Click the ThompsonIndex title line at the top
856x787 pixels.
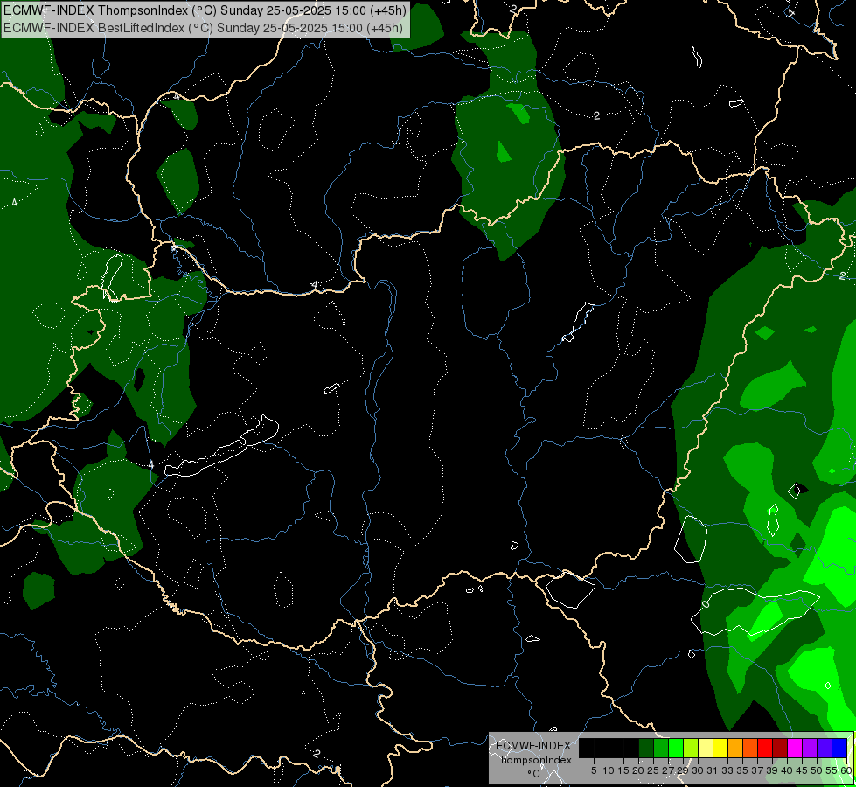coord(205,10)
